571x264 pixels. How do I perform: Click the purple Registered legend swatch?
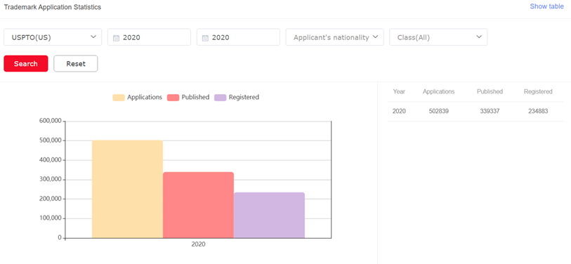221,97
